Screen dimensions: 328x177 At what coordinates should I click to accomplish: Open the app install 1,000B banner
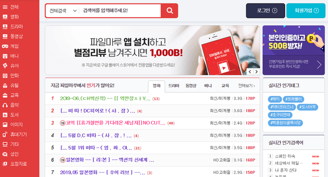coord(152,50)
